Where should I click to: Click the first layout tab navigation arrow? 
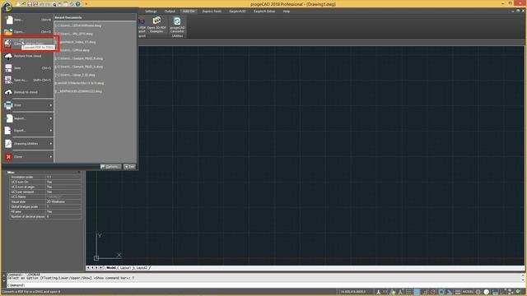pos(88,268)
